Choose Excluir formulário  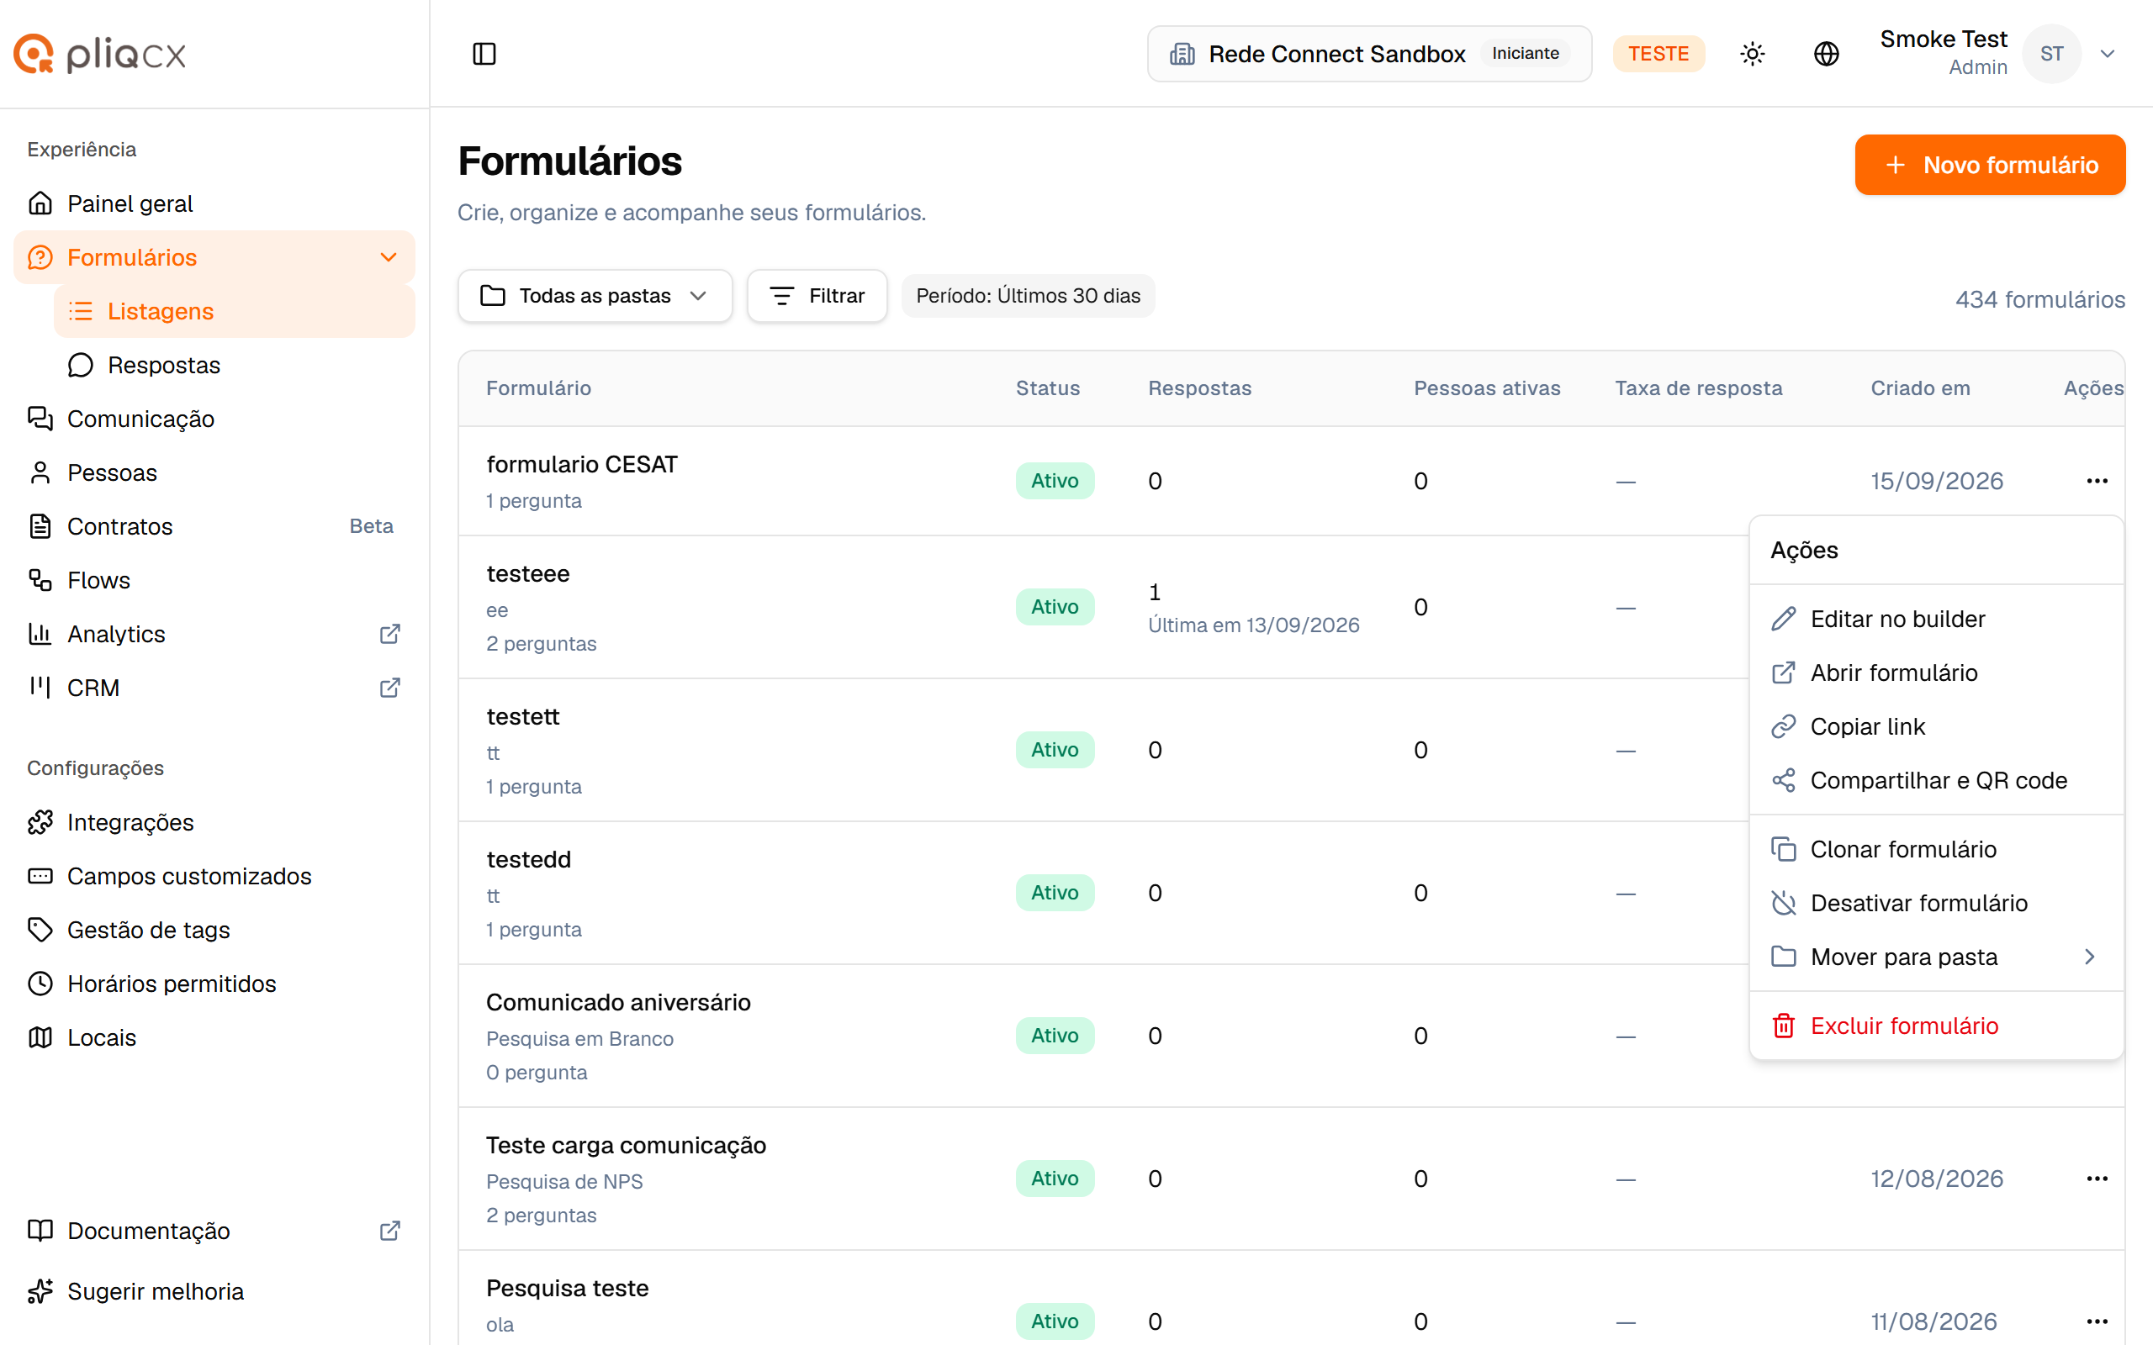click(1936, 1026)
